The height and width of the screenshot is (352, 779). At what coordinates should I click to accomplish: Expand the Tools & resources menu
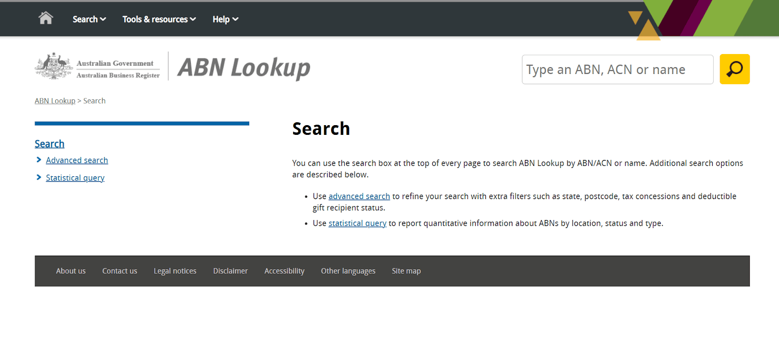pos(159,19)
